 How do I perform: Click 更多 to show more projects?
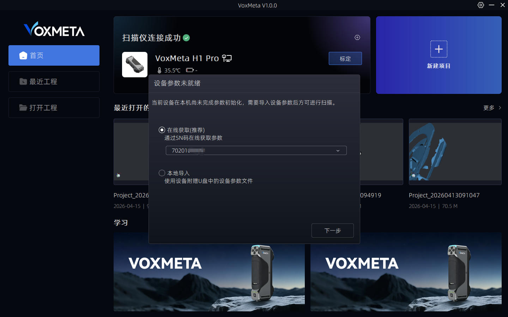click(492, 108)
